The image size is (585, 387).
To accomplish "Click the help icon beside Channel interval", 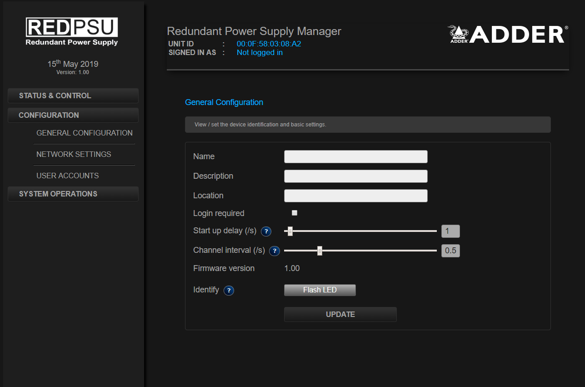I will pyautogui.click(x=274, y=251).
